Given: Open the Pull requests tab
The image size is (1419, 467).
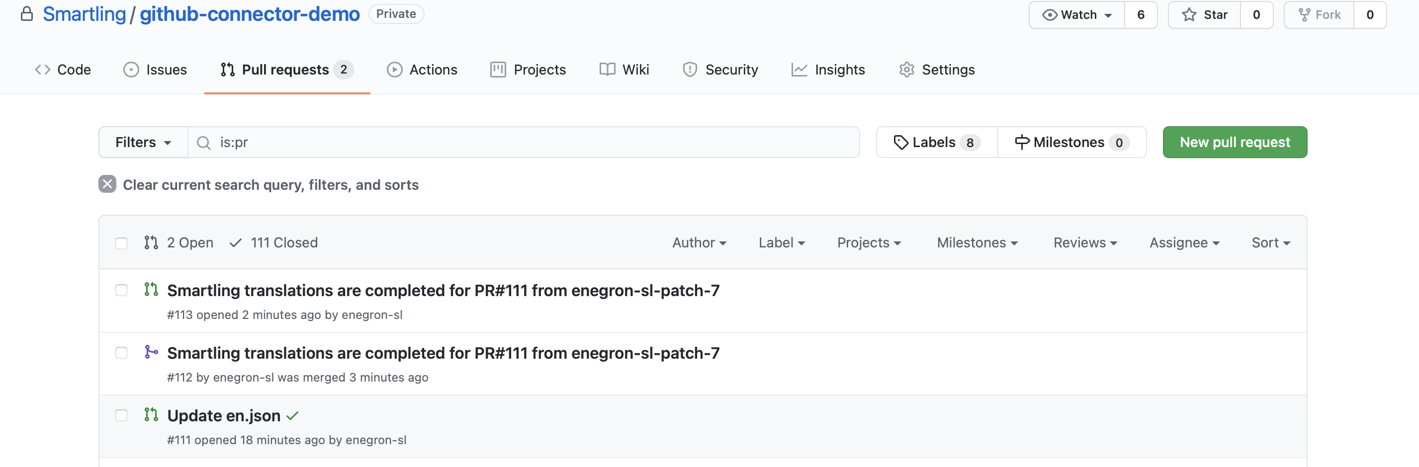Looking at the screenshot, I should click(x=287, y=70).
